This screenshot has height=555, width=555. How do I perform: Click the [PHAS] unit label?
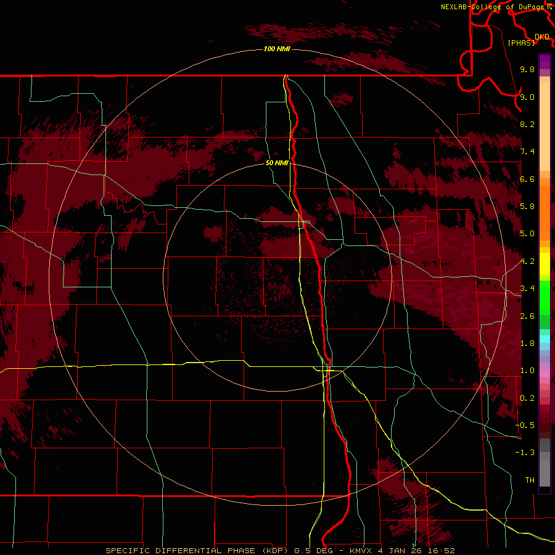(521, 43)
